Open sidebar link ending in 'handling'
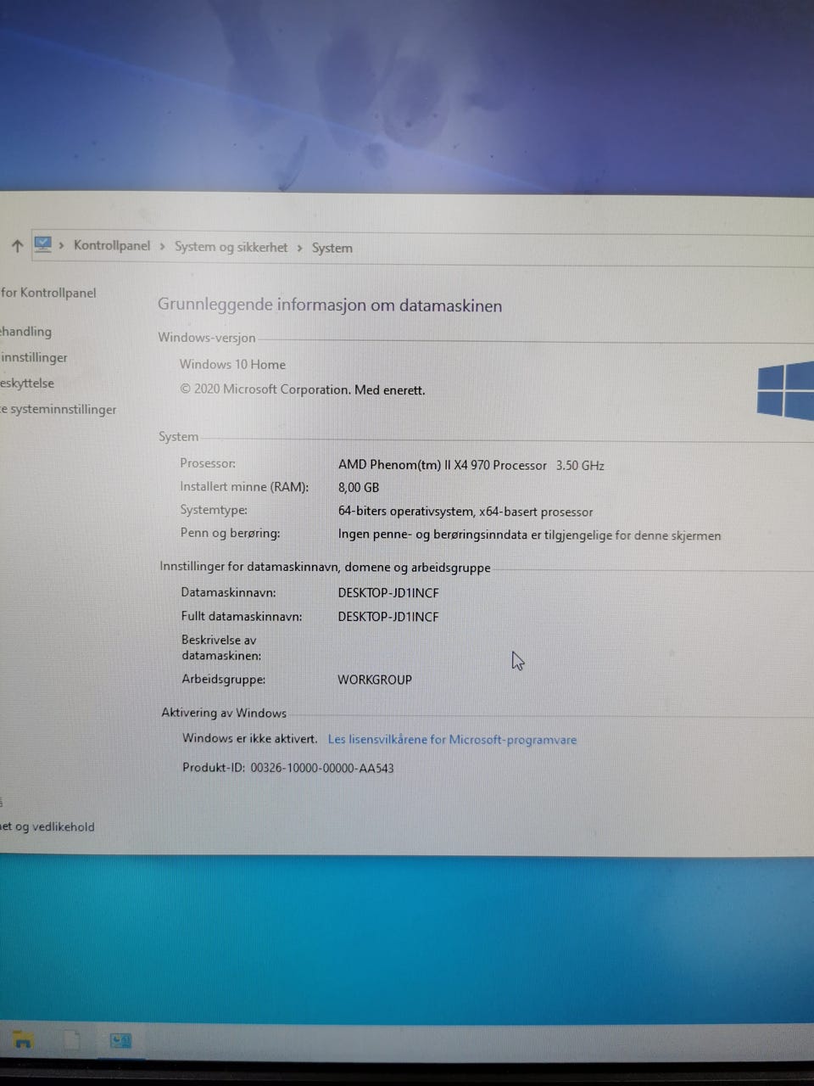Viewport: 814px width, 1086px height. (25, 332)
